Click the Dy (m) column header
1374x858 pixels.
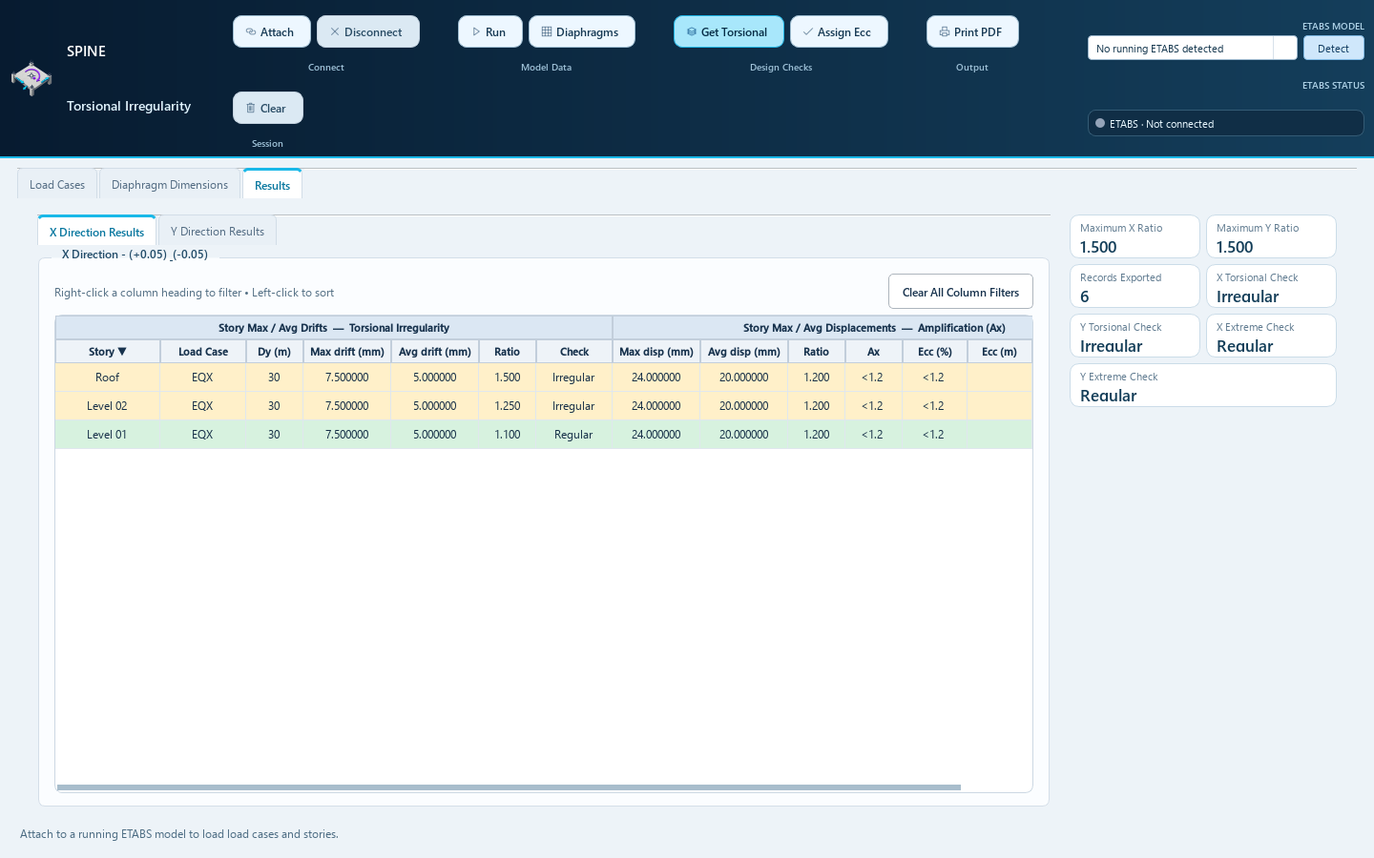[x=274, y=351]
